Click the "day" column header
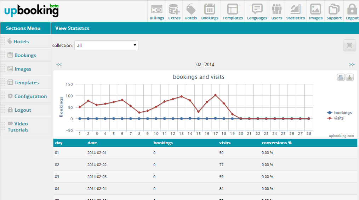 59,143
